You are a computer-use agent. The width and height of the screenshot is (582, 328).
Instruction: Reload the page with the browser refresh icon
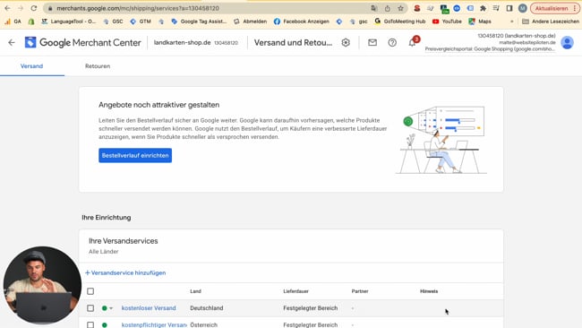pyautogui.click(x=34, y=8)
